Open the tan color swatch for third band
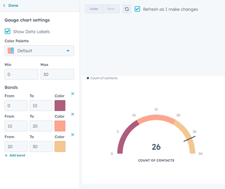The width and height of the screenshot is (225, 189). [60, 146]
